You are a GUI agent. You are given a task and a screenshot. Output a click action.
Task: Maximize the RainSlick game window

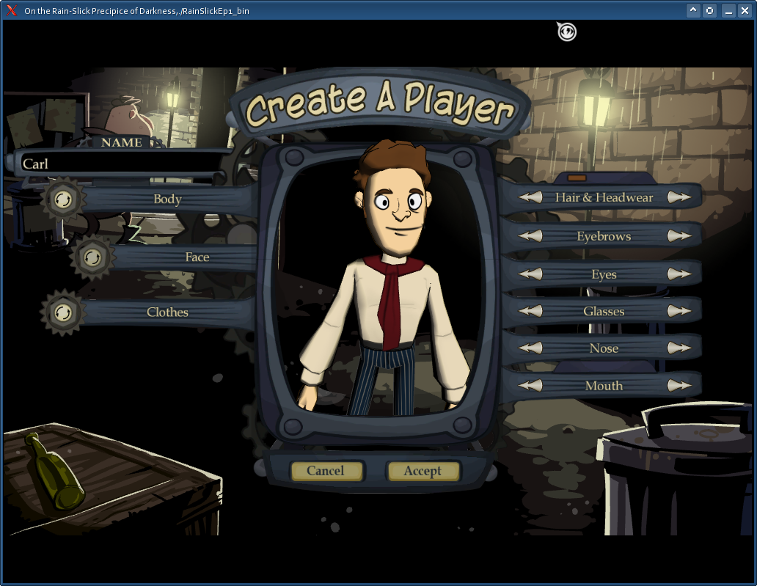(710, 10)
